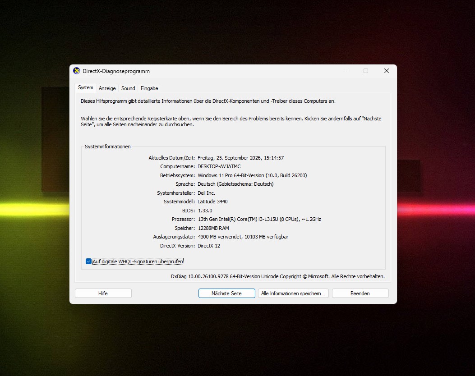Exit via the Beenden button
This screenshot has width=475, height=376.
[x=360, y=293]
